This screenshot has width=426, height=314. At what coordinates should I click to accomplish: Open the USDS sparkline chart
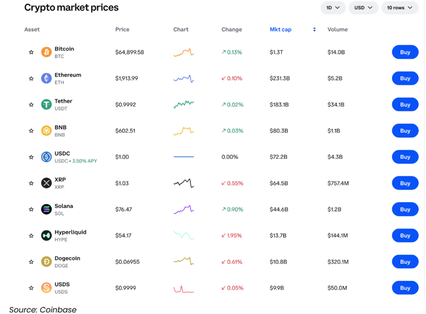[183, 289]
